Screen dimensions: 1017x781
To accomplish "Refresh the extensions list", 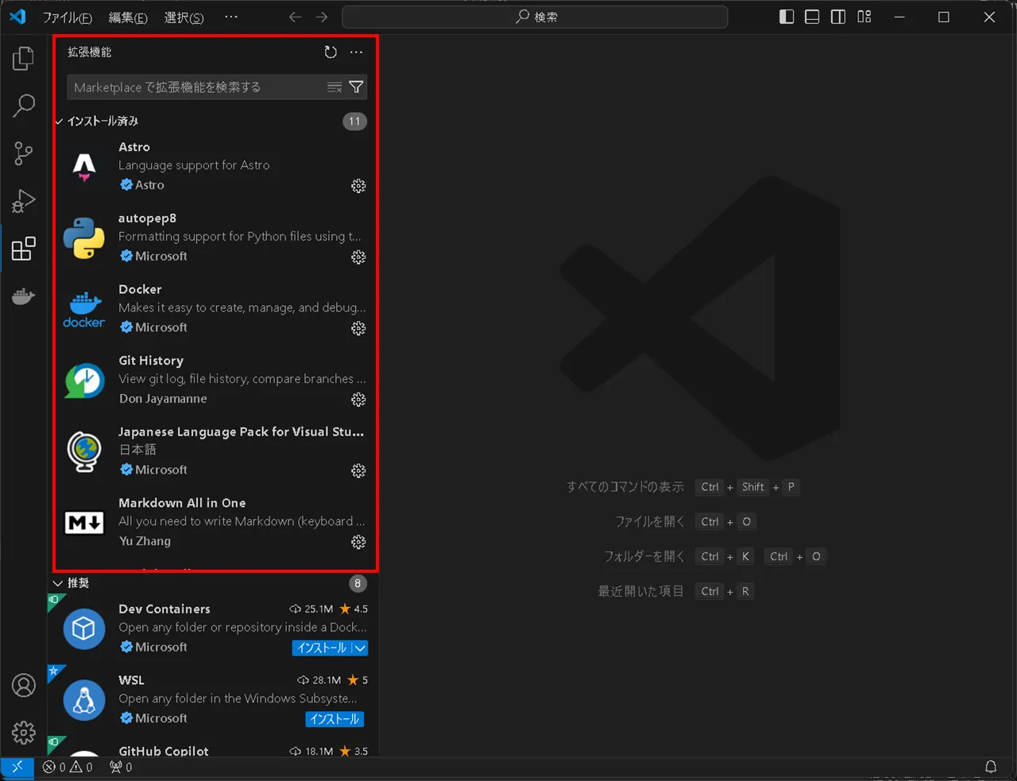I will (x=331, y=52).
